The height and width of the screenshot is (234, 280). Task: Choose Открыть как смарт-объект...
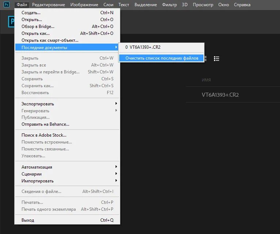(x=67, y=40)
